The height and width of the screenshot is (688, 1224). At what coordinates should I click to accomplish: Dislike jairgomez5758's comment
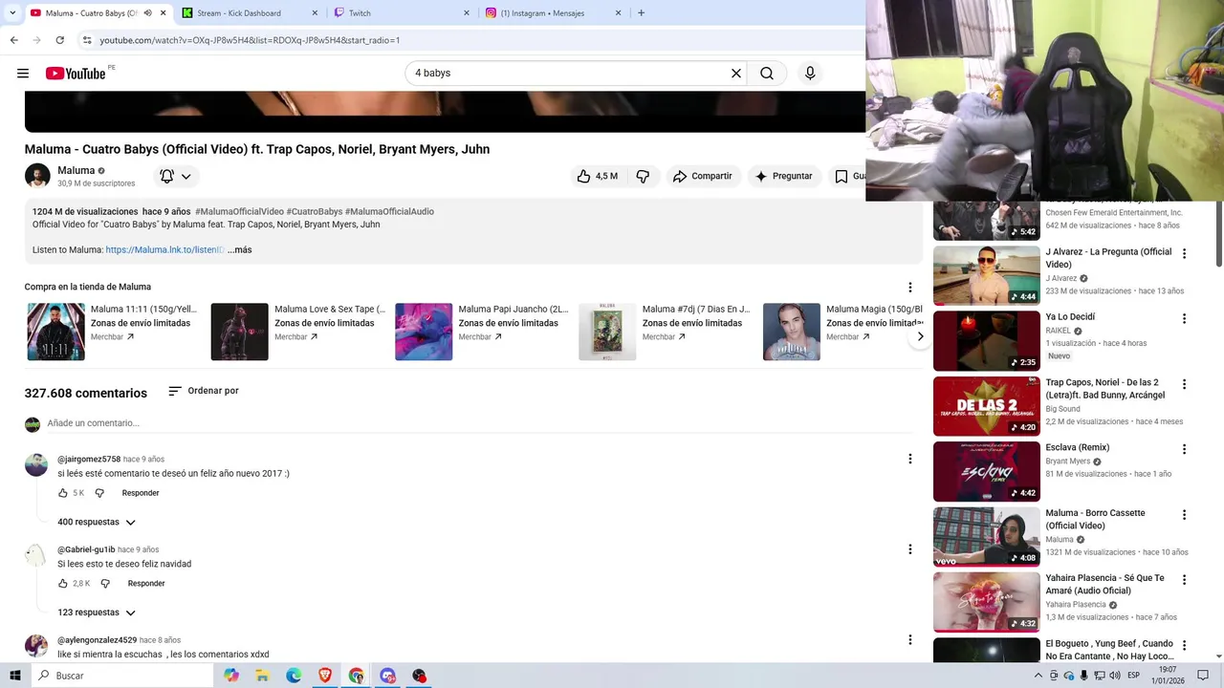99,493
